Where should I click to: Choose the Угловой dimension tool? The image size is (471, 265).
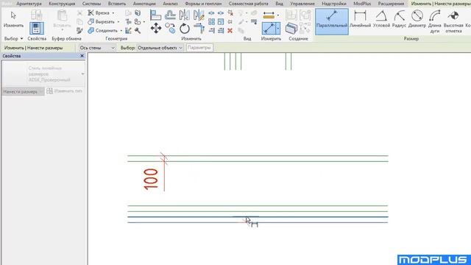(x=381, y=19)
